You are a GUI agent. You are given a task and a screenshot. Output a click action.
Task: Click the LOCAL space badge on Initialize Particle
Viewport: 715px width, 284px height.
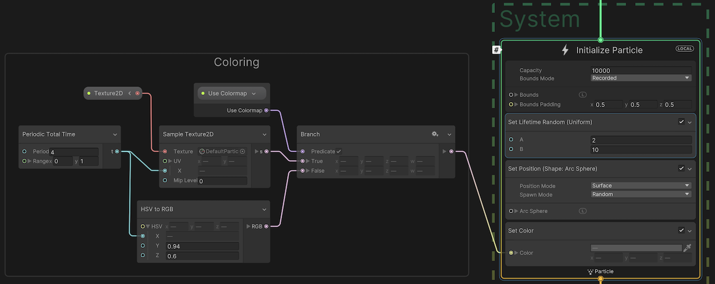[x=684, y=49]
